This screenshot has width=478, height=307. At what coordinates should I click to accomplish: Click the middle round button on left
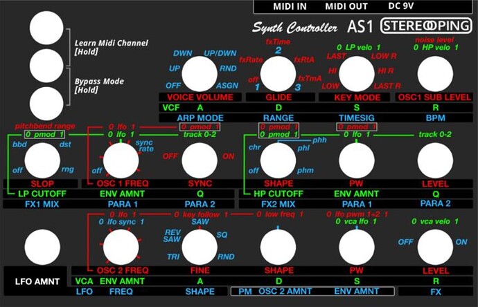pyautogui.click(x=46, y=66)
